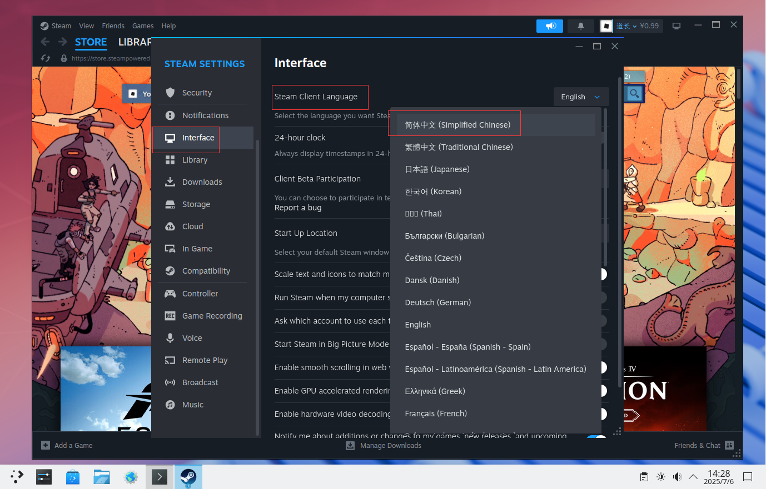The width and height of the screenshot is (766, 489).
Task: Choose Dansk (Danish) option
Action: tap(496, 280)
